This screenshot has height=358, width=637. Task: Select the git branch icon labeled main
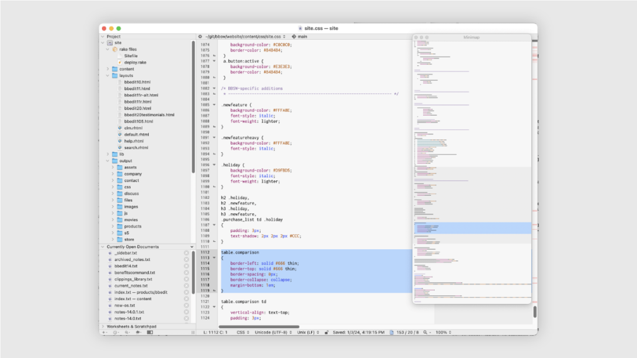(x=294, y=37)
